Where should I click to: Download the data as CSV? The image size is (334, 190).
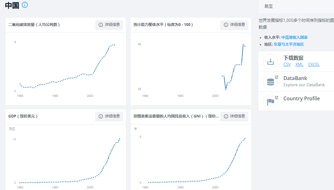[x=287, y=64]
